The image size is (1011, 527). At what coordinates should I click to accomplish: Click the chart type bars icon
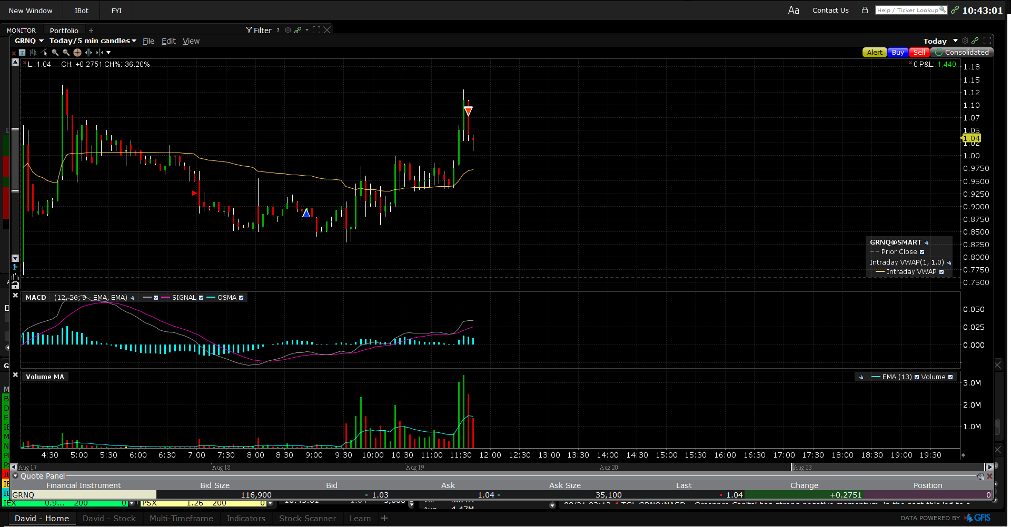[x=33, y=53]
